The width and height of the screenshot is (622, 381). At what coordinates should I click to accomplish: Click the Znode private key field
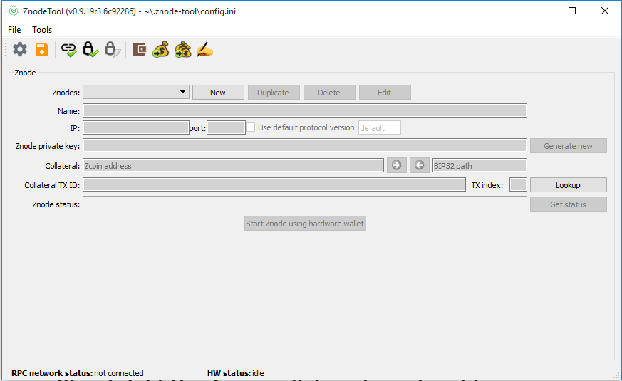[305, 145]
